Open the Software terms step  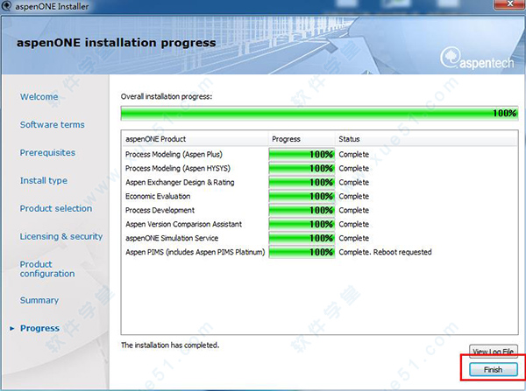(x=52, y=124)
